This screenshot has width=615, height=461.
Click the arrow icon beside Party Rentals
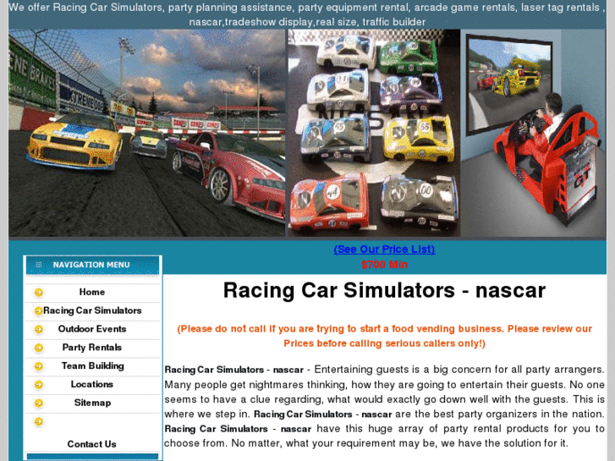[x=38, y=348]
